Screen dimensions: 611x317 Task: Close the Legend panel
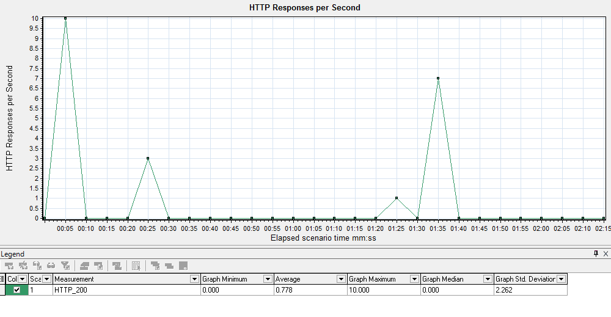[606, 253]
